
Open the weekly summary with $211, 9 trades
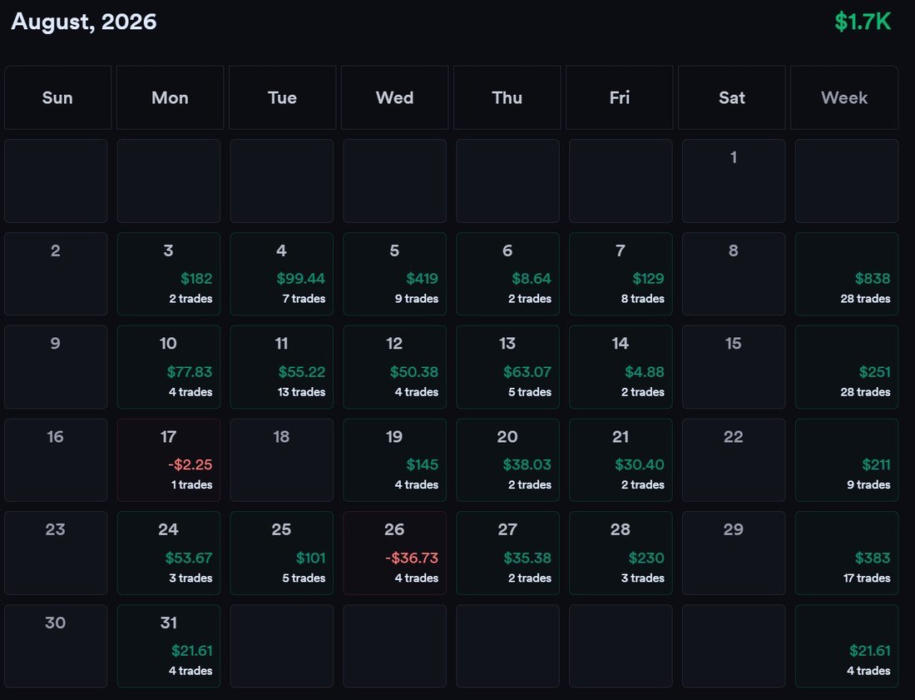click(847, 460)
